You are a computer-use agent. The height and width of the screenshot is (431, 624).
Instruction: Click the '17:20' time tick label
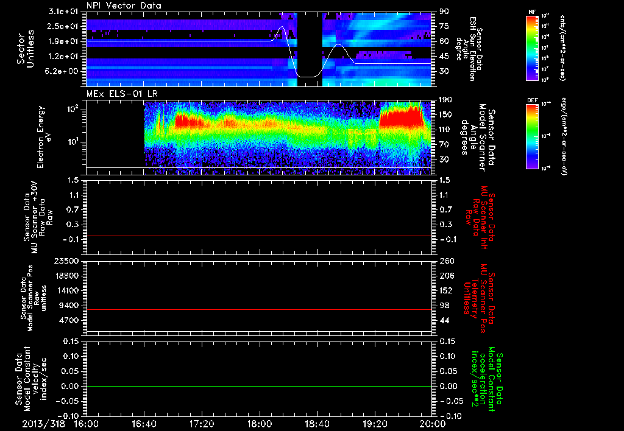(x=202, y=424)
